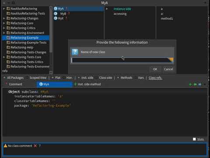The image size is (210, 158).
Task: Click the green arrow icon in the tab bar
Action: pyautogui.click(x=195, y=84)
